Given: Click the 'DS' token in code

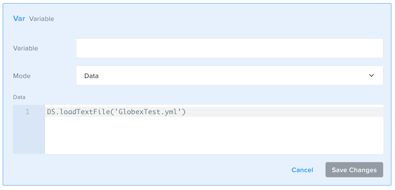Looking at the screenshot, I should click(51, 112).
